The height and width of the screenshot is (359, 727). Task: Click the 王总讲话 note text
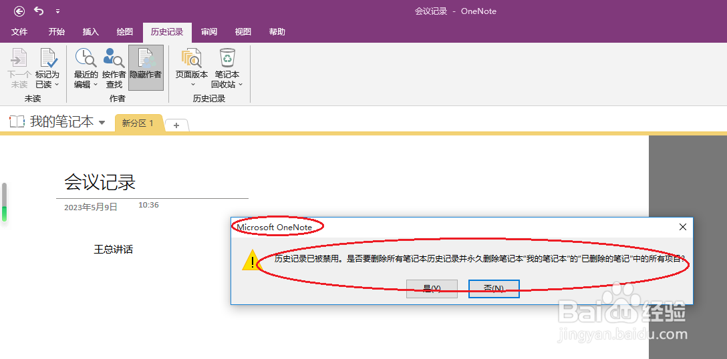tap(113, 250)
